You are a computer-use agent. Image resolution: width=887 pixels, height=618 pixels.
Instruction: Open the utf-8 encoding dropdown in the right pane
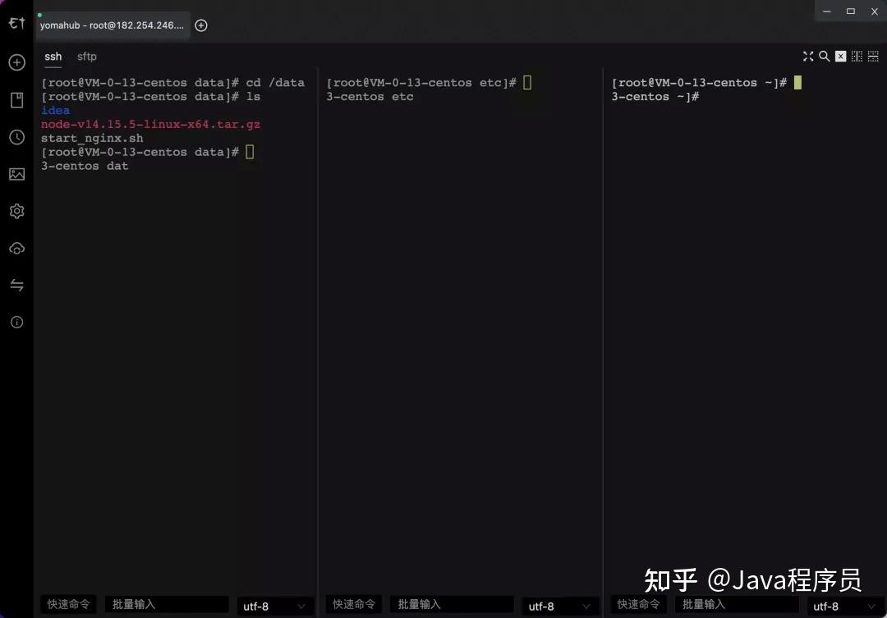click(841, 606)
